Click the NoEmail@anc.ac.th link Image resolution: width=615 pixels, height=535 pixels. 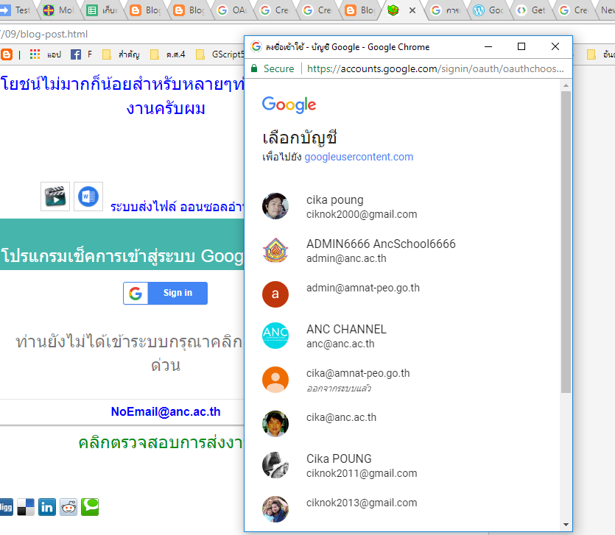click(x=166, y=411)
